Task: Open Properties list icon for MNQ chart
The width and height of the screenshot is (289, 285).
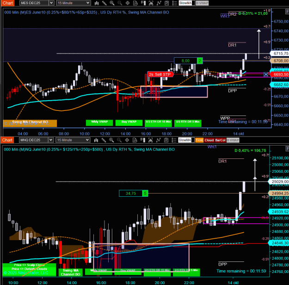Action: click(x=174, y=140)
